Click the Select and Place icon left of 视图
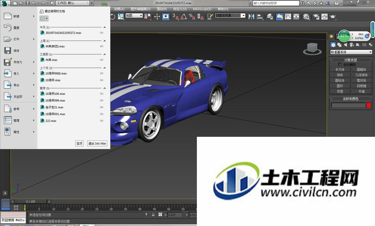Image resolution: width=375 pixels, height=226 pixels. (x=120, y=16)
